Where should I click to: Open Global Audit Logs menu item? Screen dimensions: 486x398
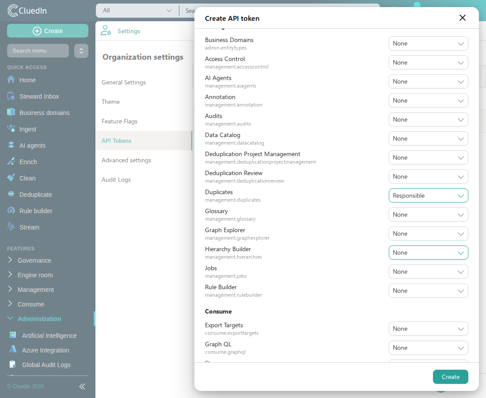46,364
